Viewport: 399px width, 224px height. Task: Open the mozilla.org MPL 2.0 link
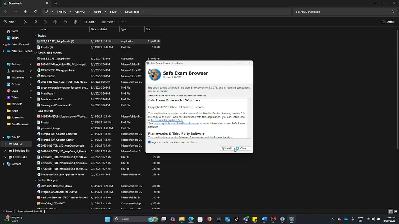tap(167, 120)
